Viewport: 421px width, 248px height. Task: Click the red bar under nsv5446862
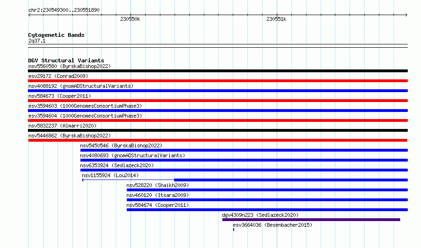click(218, 140)
